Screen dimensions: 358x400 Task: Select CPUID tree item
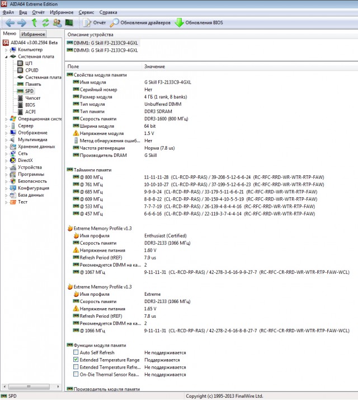tap(28, 70)
